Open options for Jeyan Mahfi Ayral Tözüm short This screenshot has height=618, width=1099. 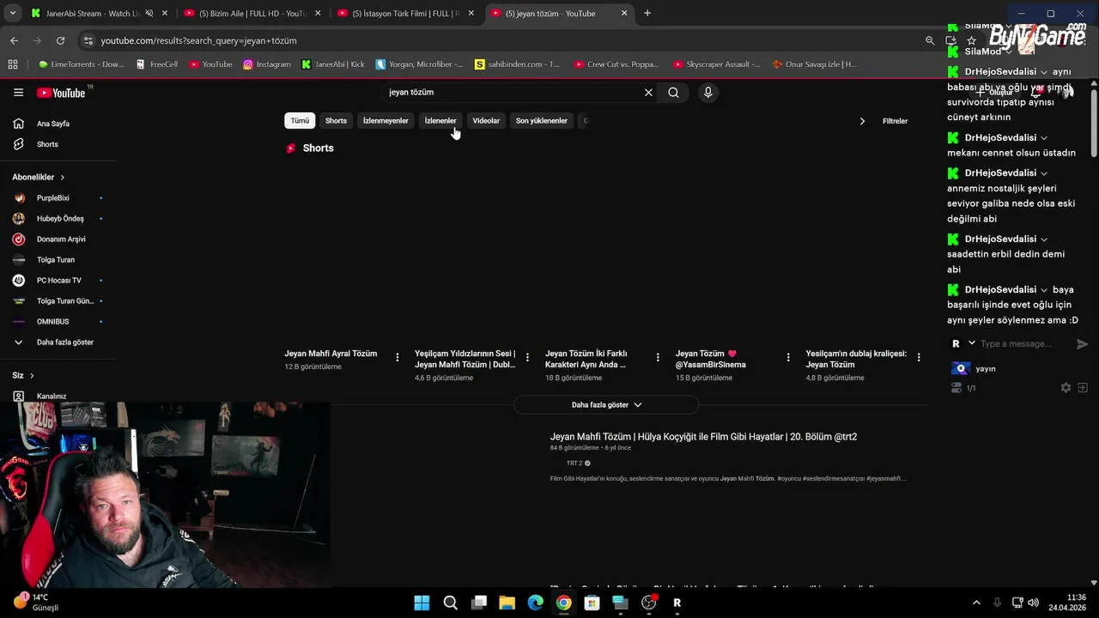pos(397,357)
